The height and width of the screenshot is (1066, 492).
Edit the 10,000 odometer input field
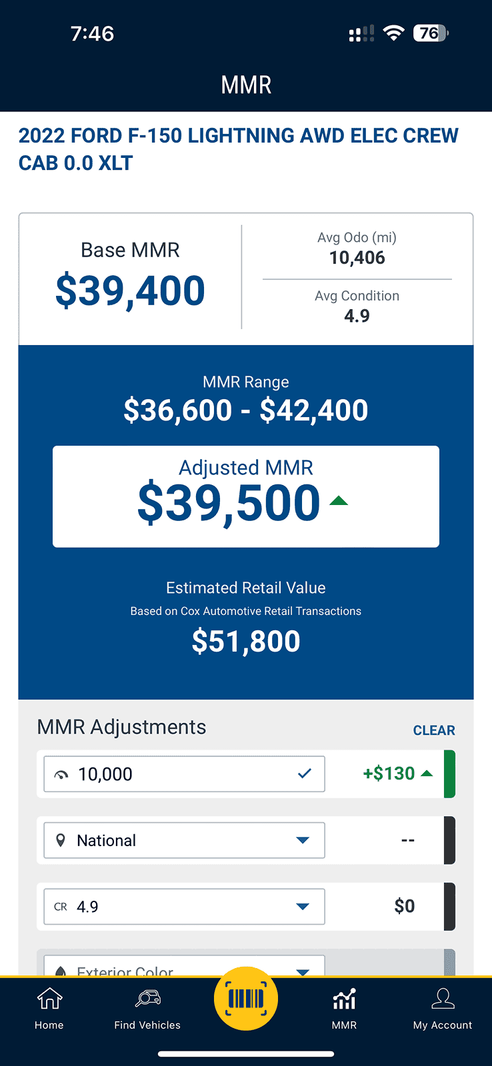[180, 774]
